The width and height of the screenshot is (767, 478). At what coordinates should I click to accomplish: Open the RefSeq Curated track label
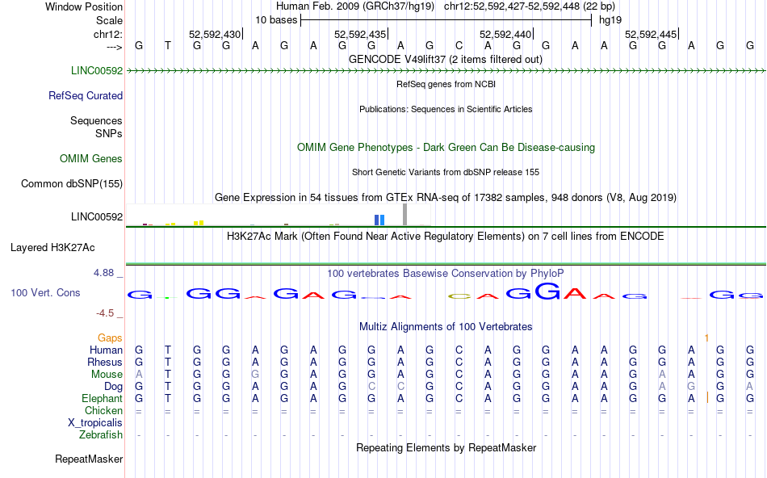[86, 95]
